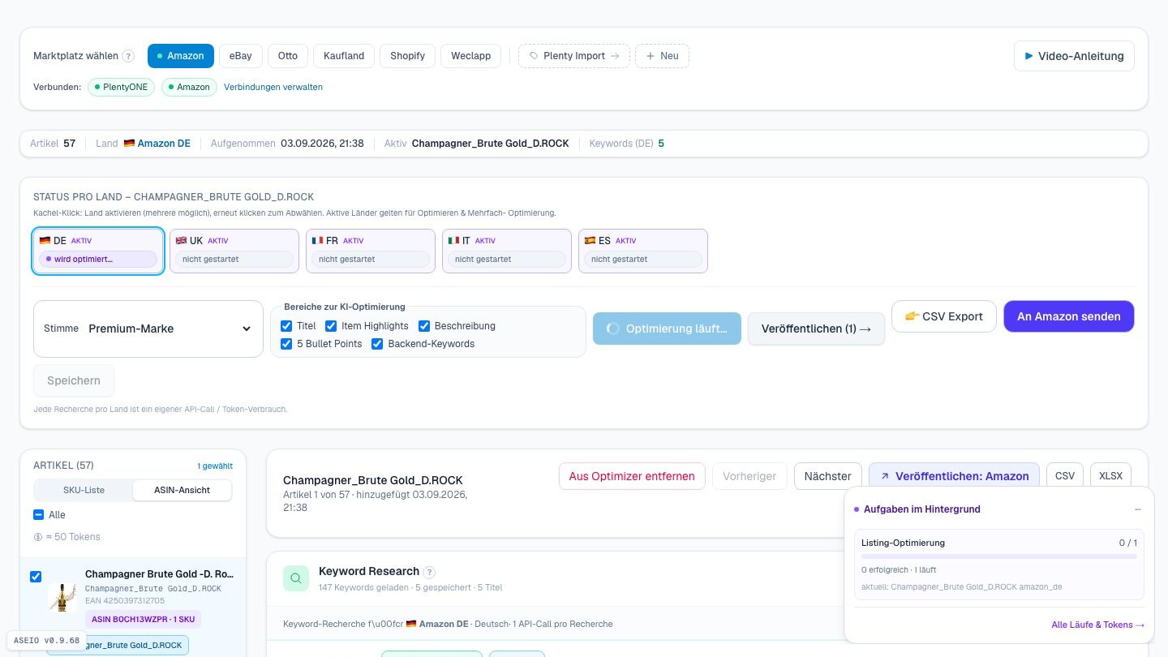Click An Amazon senden
Image resolution: width=1168 pixels, height=657 pixels.
1069,316
